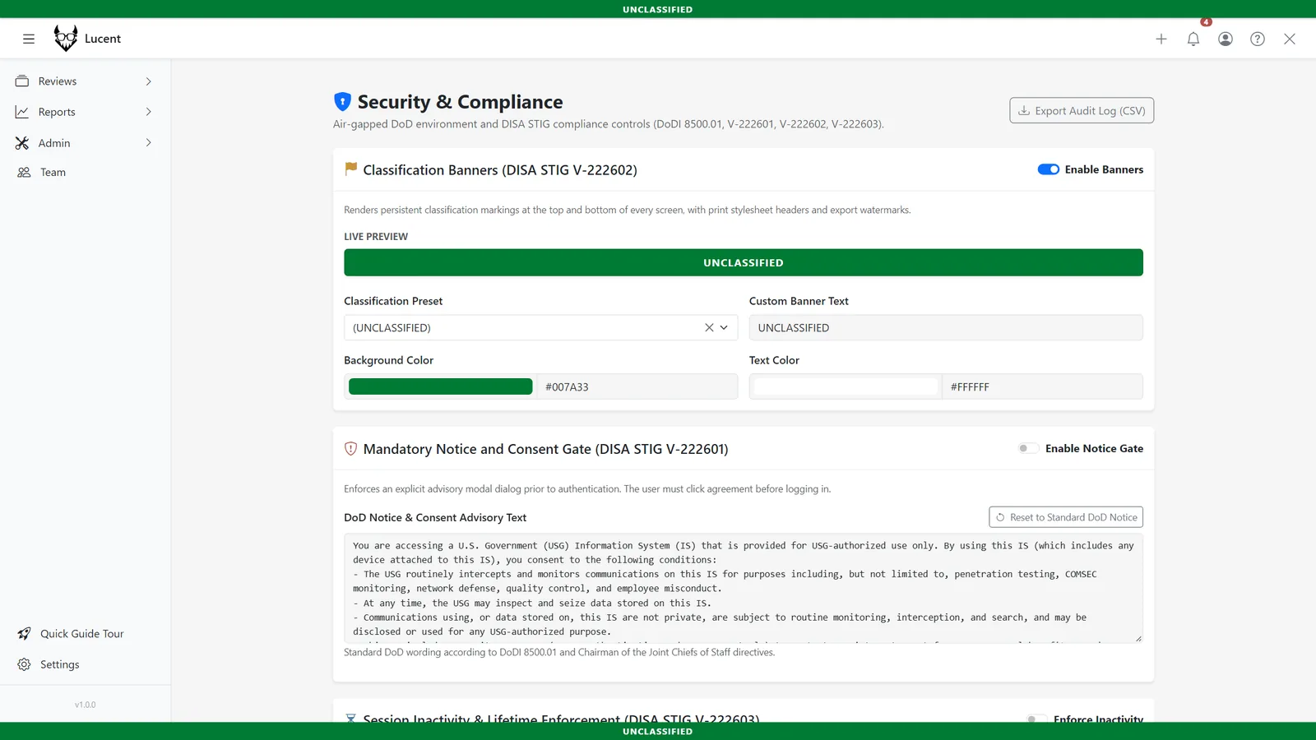Click the Quick Guide Tour rocket icon
The image size is (1316, 740).
(24, 634)
